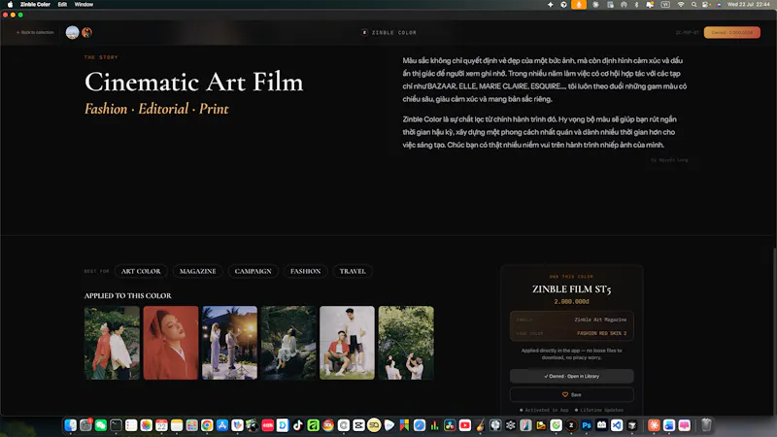The width and height of the screenshot is (777, 437).
Task: Click the date and time in menu bar
Action: pos(748,5)
